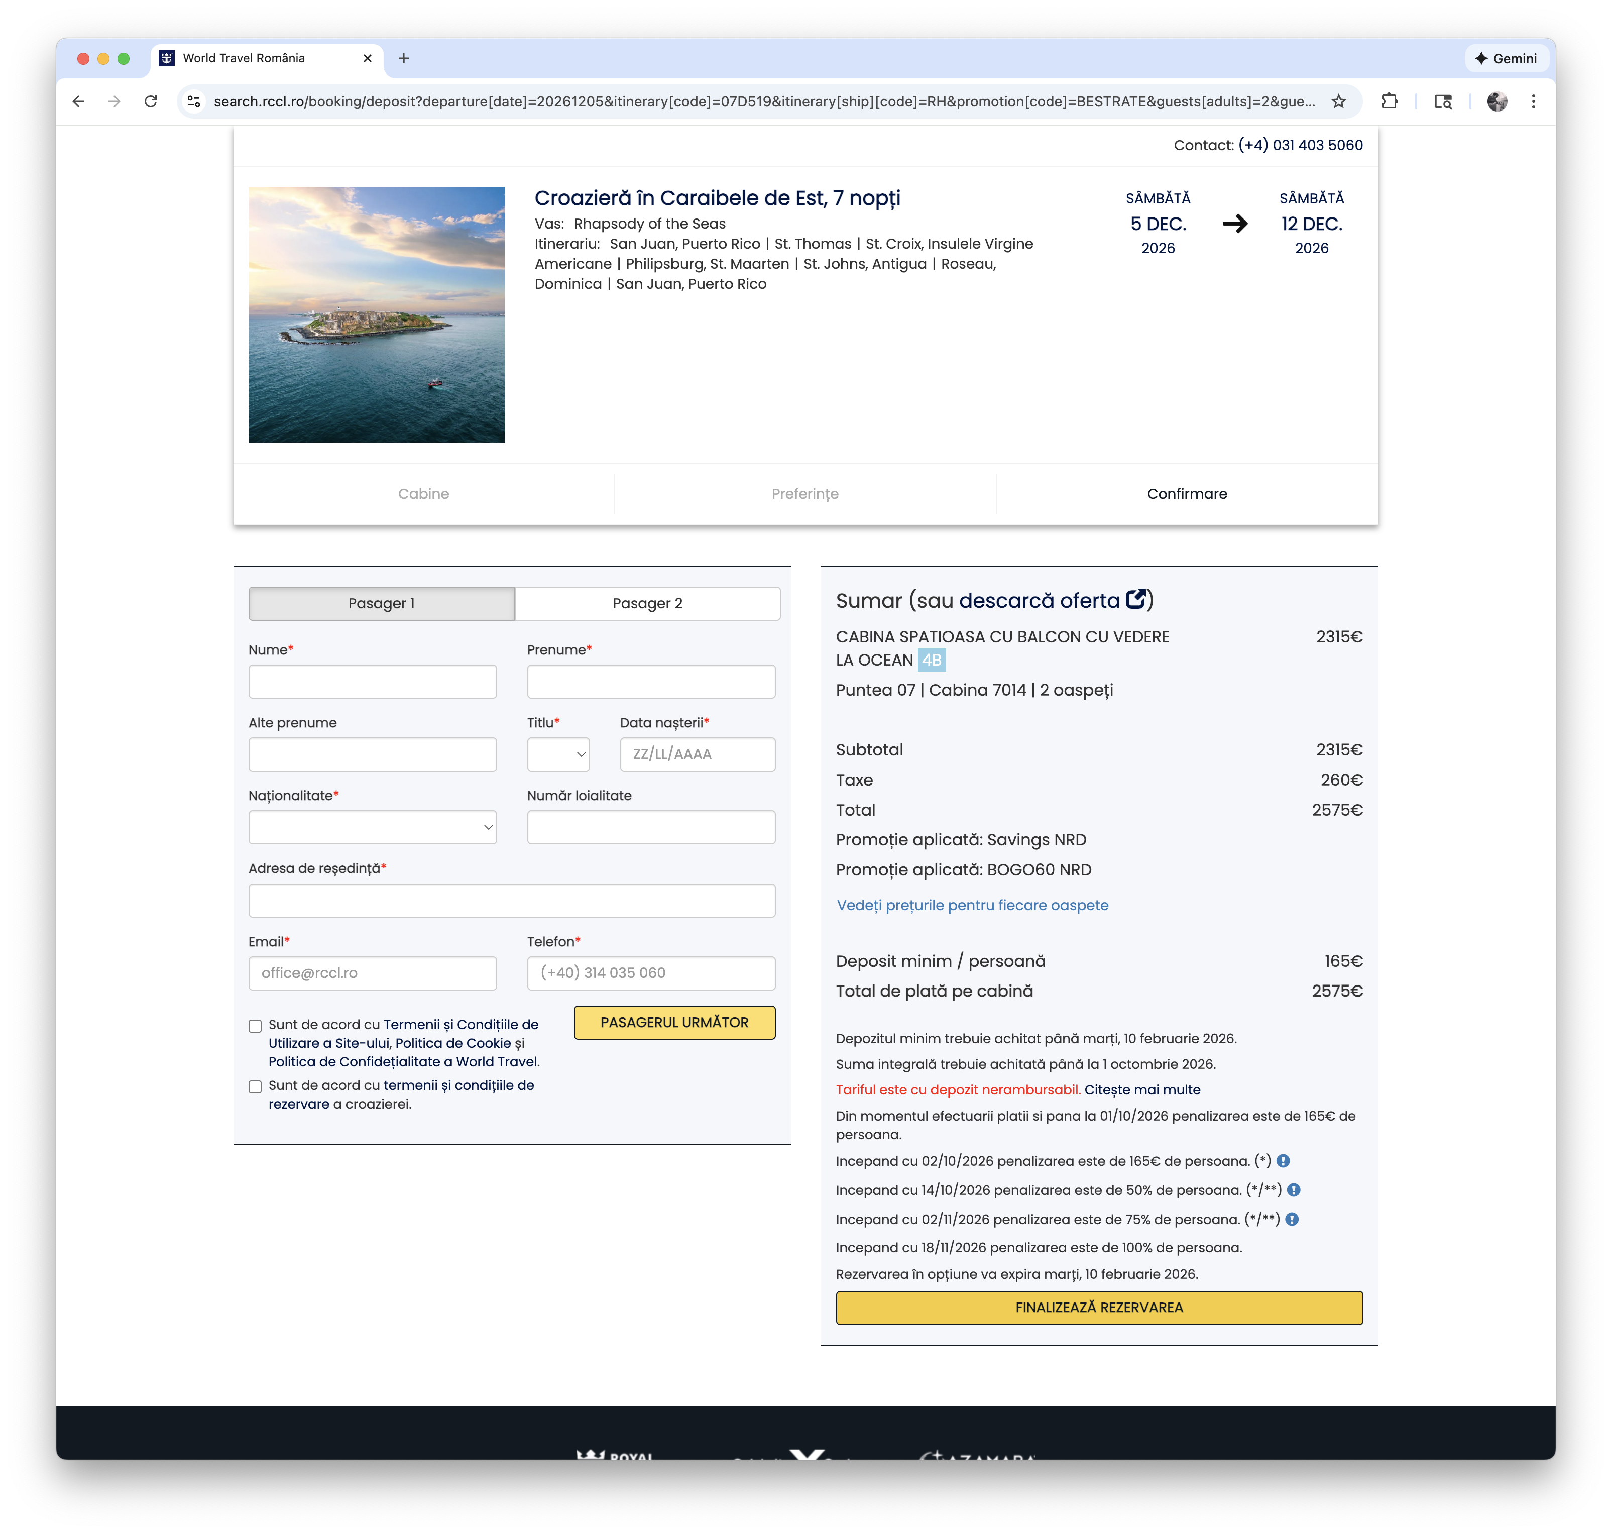This screenshot has height=1534, width=1612.
Task: Click the Email input field
Action: click(x=372, y=973)
